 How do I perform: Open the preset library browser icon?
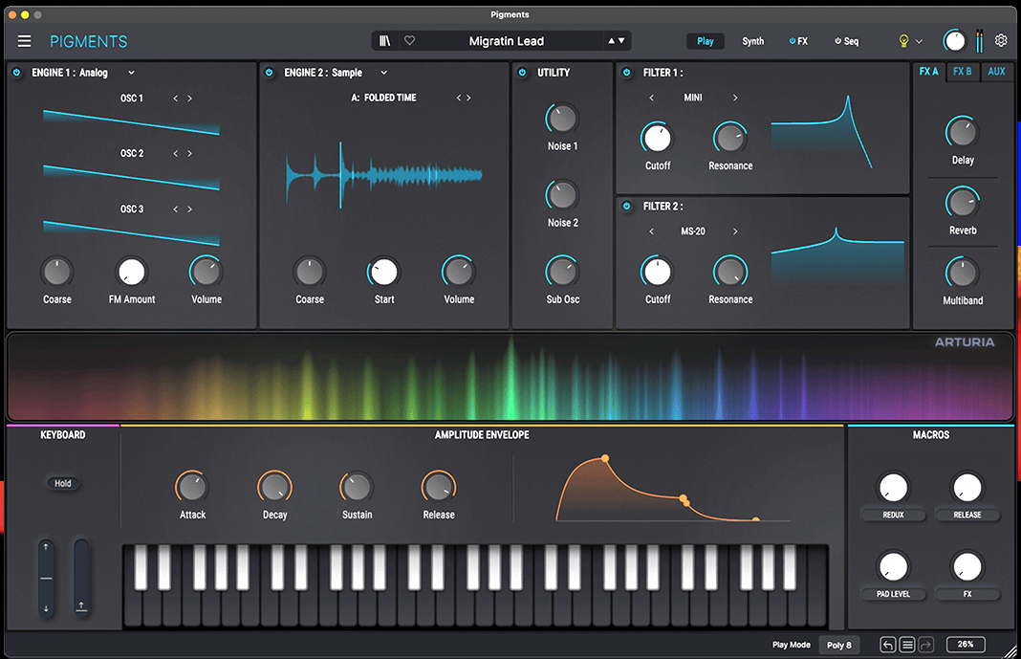385,41
